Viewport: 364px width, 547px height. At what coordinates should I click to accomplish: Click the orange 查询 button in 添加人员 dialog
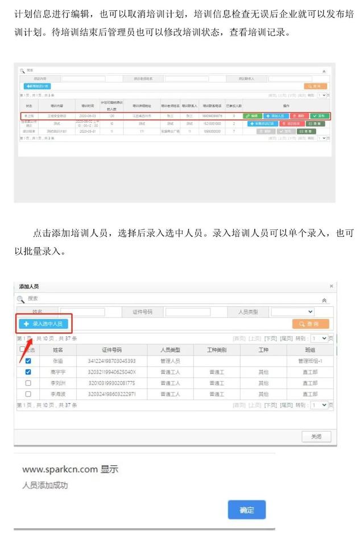[x=311, y=324]
